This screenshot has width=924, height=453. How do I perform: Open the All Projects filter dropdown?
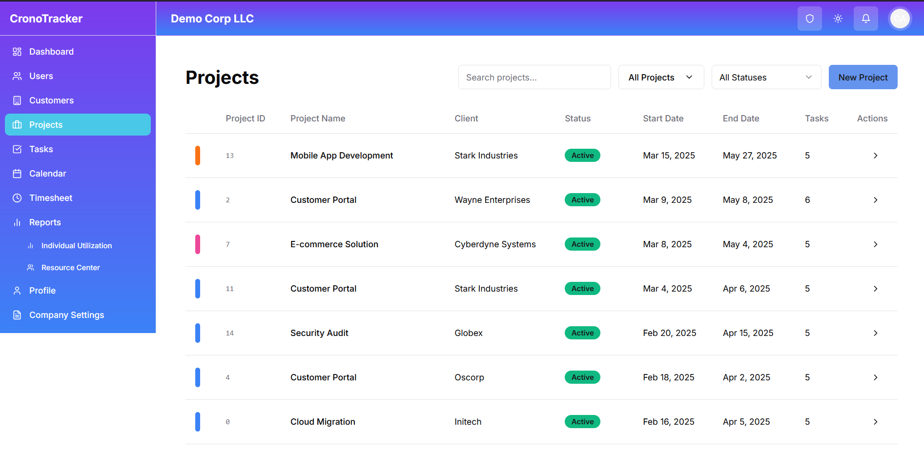click(x=661, y=77)
